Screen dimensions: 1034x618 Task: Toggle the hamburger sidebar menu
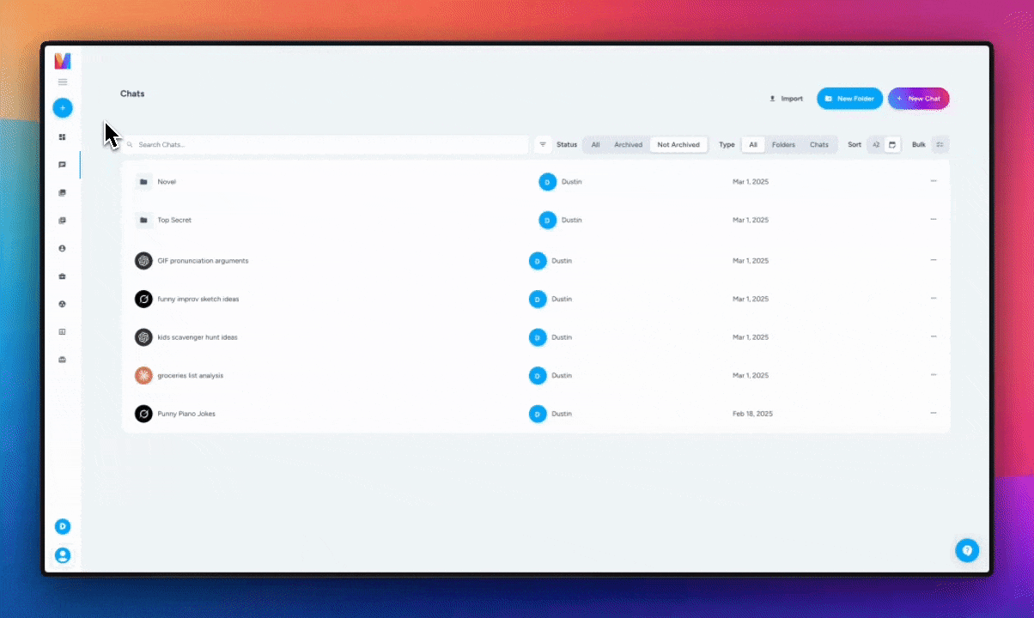(63, 82)
